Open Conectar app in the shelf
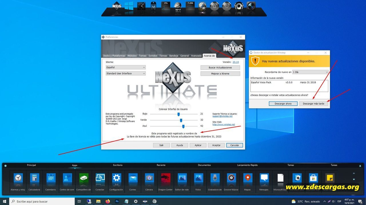Screen dimensions: 366x205 point(100,181)
